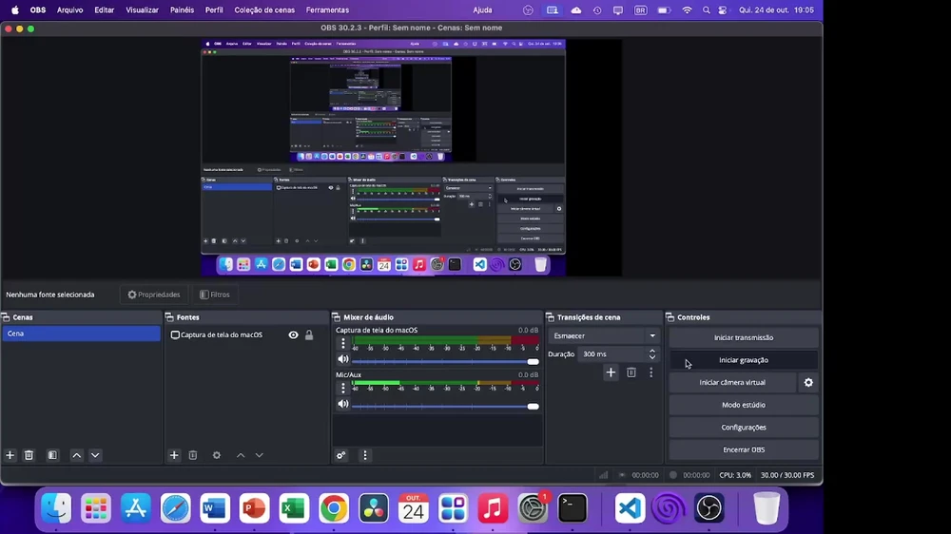
Task: Open source properties gear in Fontes
Action: 217,455
